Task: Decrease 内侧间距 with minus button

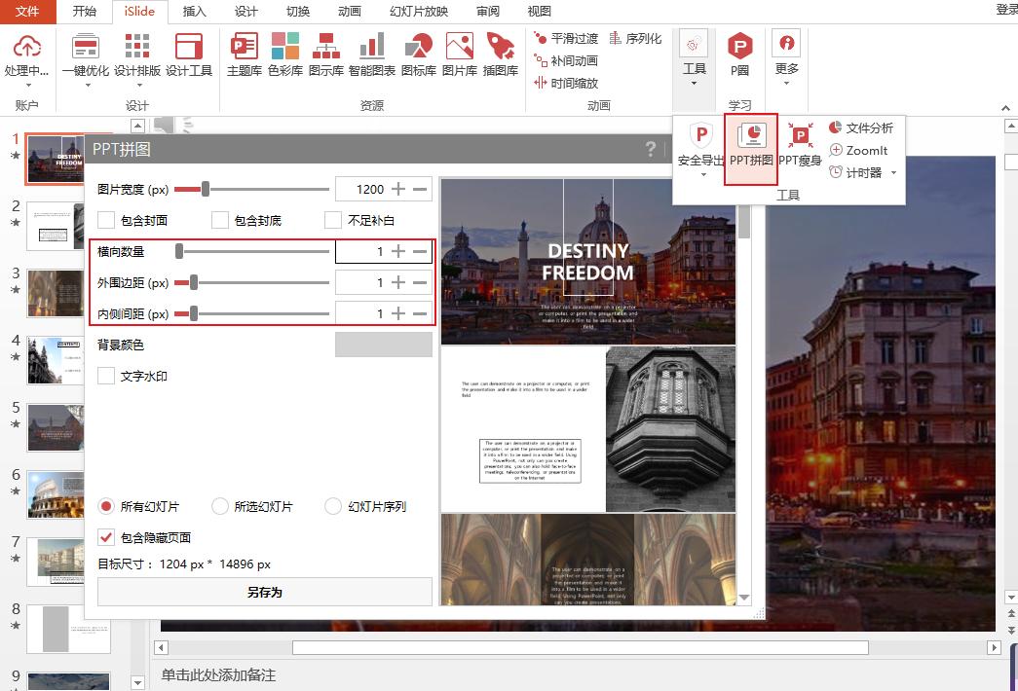Action: coord(420,313)
